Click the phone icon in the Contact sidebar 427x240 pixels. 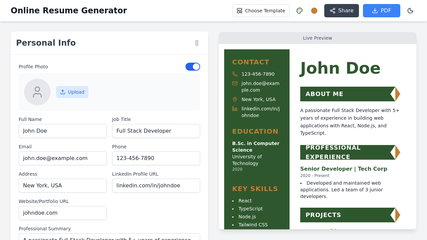(235, 74)
